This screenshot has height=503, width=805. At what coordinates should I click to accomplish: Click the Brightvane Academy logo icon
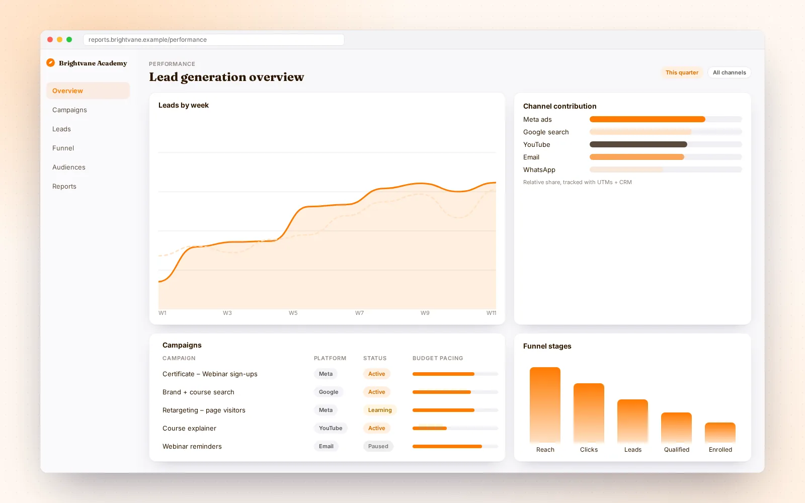(x=50, y=63)
